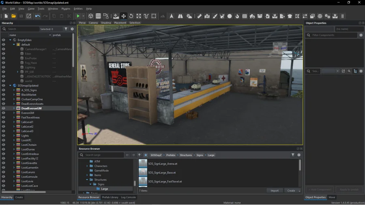Expand the Items folder in Resource Browser
Viewport: 365px width, 205px height.
[x=87, y=175]
